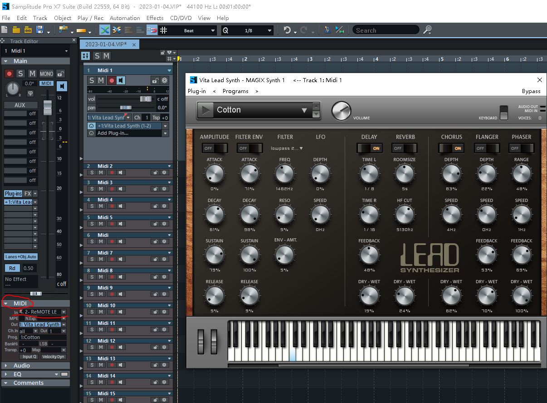This screenshot has height=403, width=547.
Task: Turn off the CHORUS switch
Action: coord(451,148)
